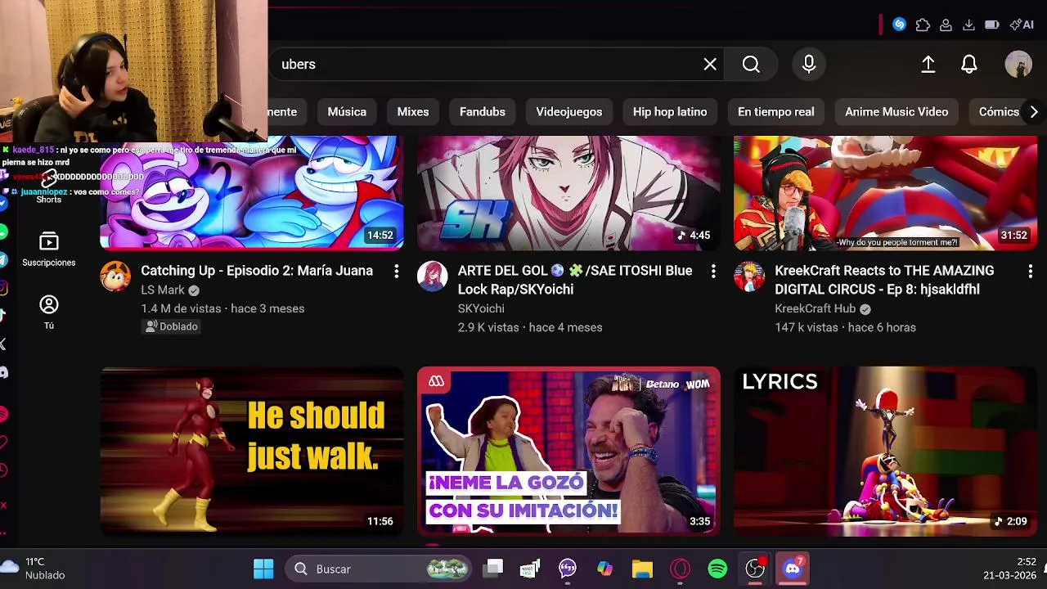Image resolution: width=1047 pixels, height=589 pixels.
Task: Open the KreekCraft Hub channel link
Action: pos(815,308)
